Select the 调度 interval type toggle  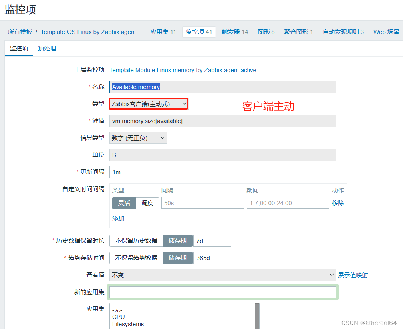(x=147, y=203)
